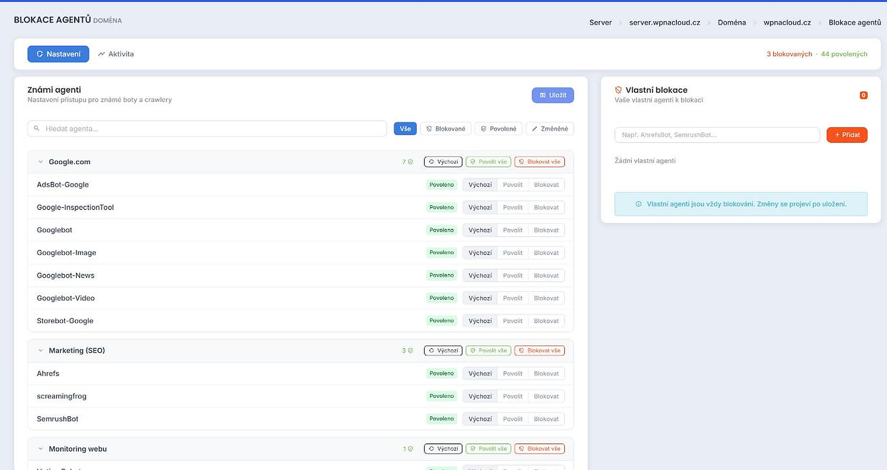Allow the Googlebot-News agent
The width and height of the screenshot is (887, 470).
(513, 275)
